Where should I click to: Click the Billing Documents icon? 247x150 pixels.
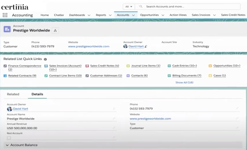pyautogui.click(x=169, y=76)
